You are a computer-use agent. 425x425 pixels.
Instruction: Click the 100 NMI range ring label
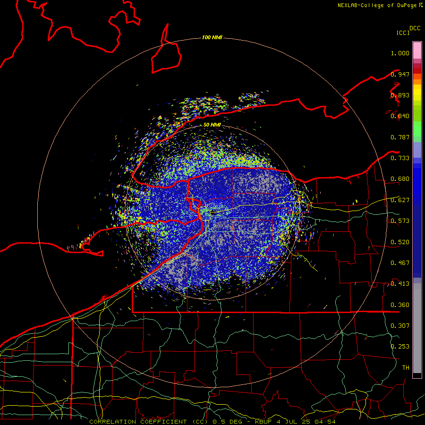tap(212, 37)
